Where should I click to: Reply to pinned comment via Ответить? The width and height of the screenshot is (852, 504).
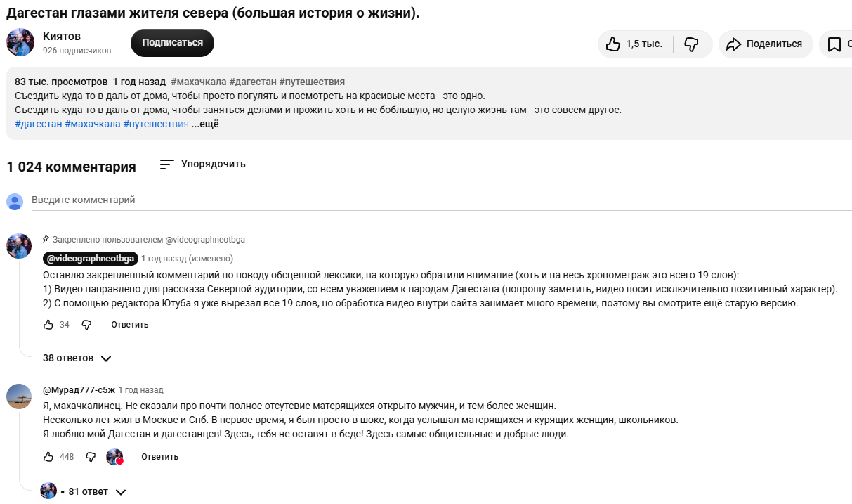click(130, 325)
